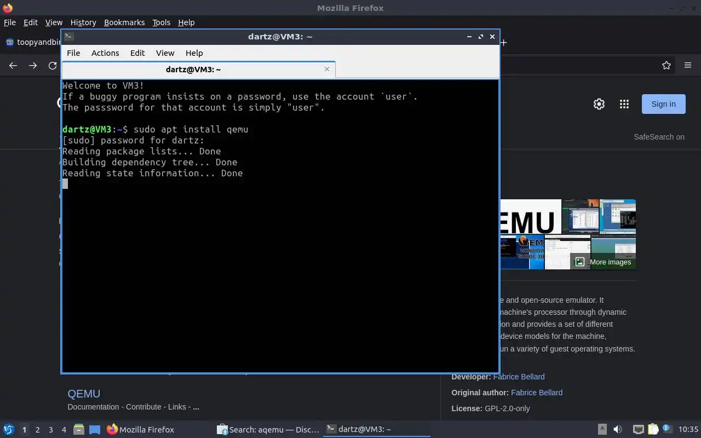Open the removable media eject tray icon
This screenshot has width=701, height=438.
click(x=602, y=429)
